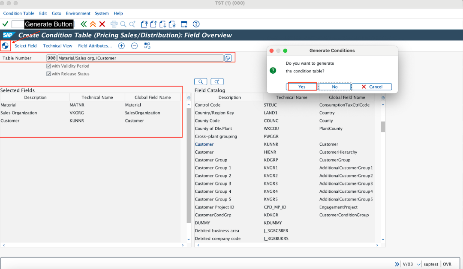Image resolution: width=463 pixels, height=269 pixels.
Task: Click the Material/Sales org./Customer description field
Action: [x=140, y=58]
